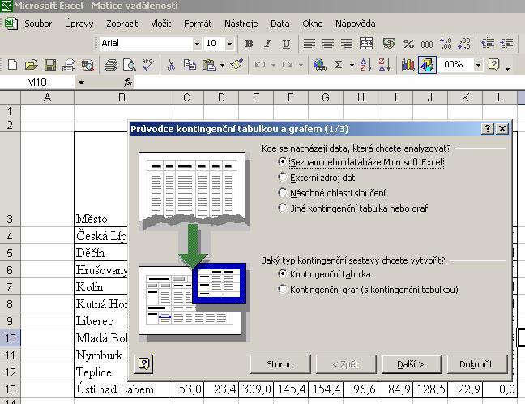Image resolution: width=525 pixels, height=404 pixels.
Task: Decrease indent
Action: [x=488, y=44]
